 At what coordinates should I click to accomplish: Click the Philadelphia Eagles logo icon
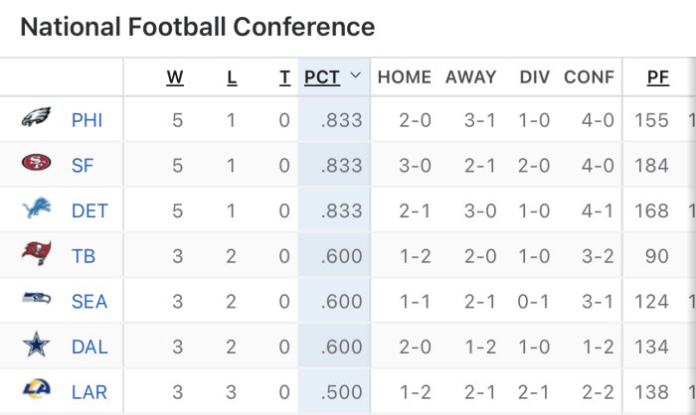(35, 120)
